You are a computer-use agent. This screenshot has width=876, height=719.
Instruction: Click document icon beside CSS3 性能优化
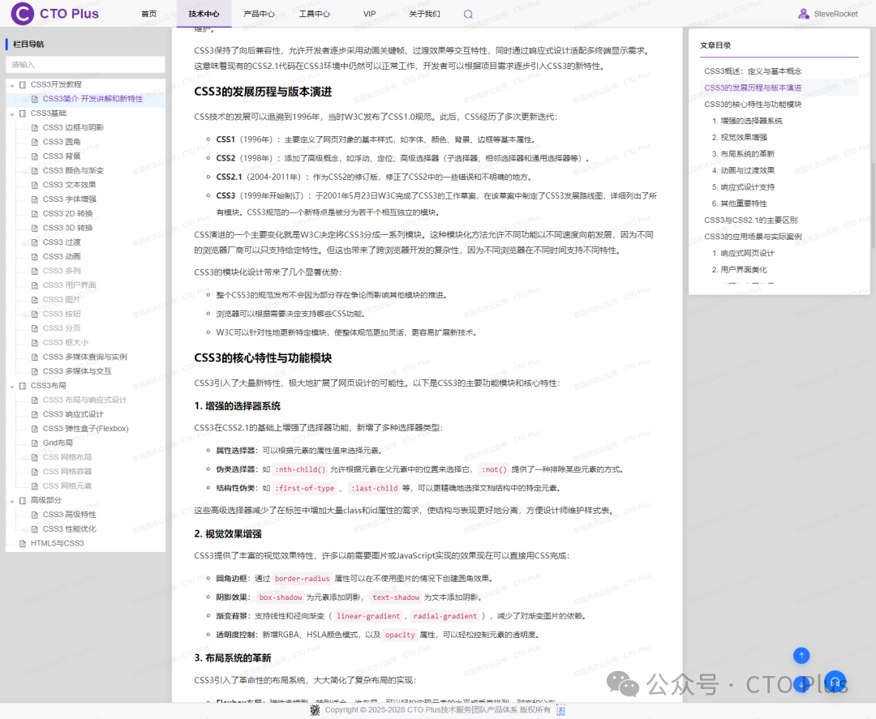35,529
